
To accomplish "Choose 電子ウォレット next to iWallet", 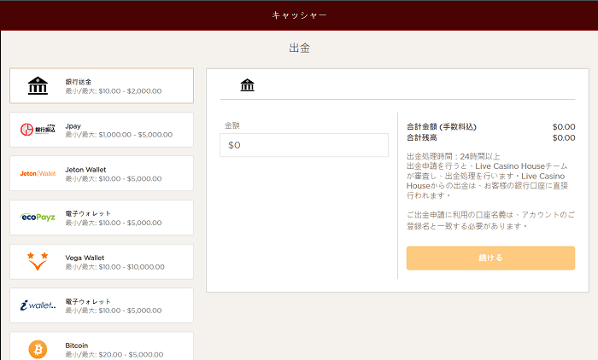I will click(x=102, y=305).
